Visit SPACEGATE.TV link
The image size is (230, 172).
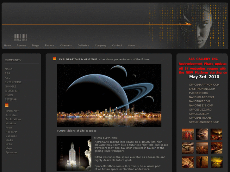[x=199, y=114]
